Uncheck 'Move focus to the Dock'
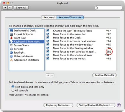 tap(48, 38)
